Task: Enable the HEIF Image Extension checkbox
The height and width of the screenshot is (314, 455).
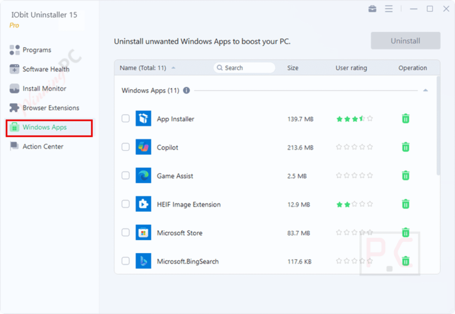Action: (x=126, y=204)
